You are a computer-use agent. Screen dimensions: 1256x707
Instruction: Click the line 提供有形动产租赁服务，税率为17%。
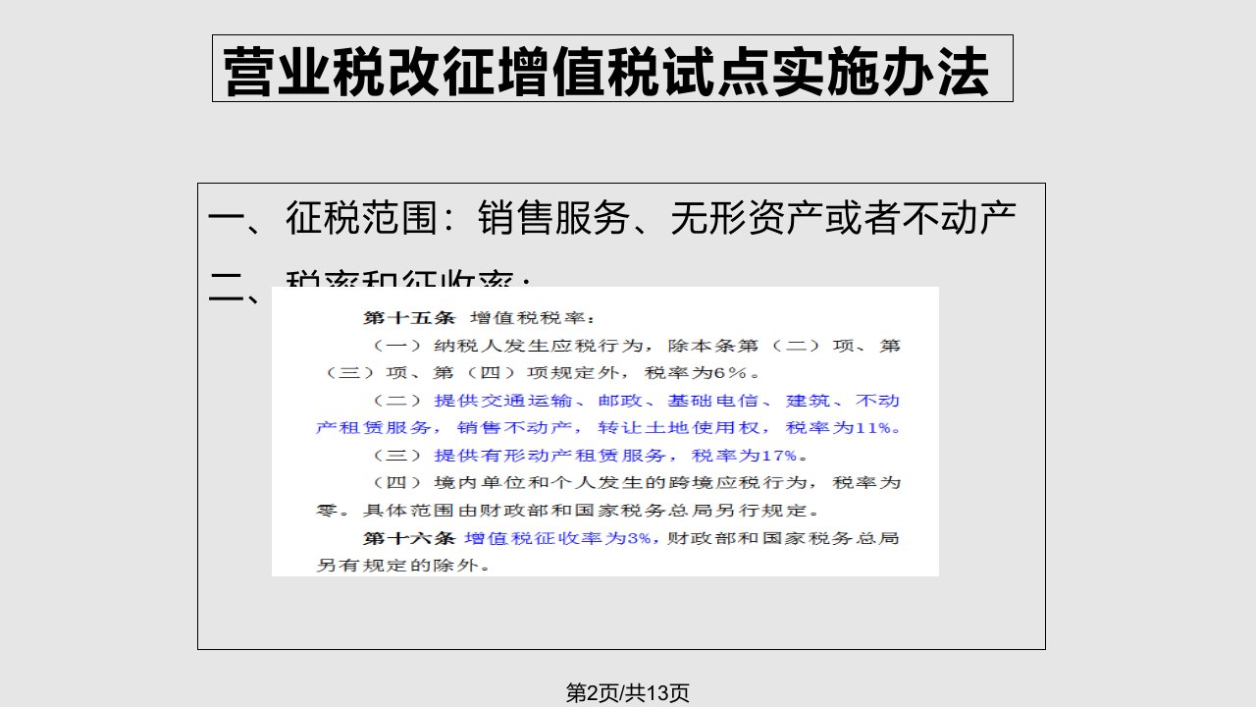coord(591,456)
